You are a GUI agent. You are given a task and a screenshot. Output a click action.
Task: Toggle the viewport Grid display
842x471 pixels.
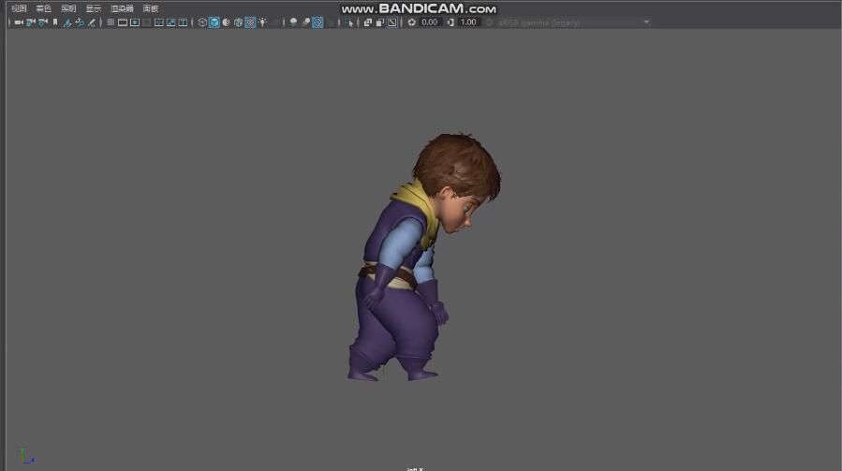click(x=111, y=22)
